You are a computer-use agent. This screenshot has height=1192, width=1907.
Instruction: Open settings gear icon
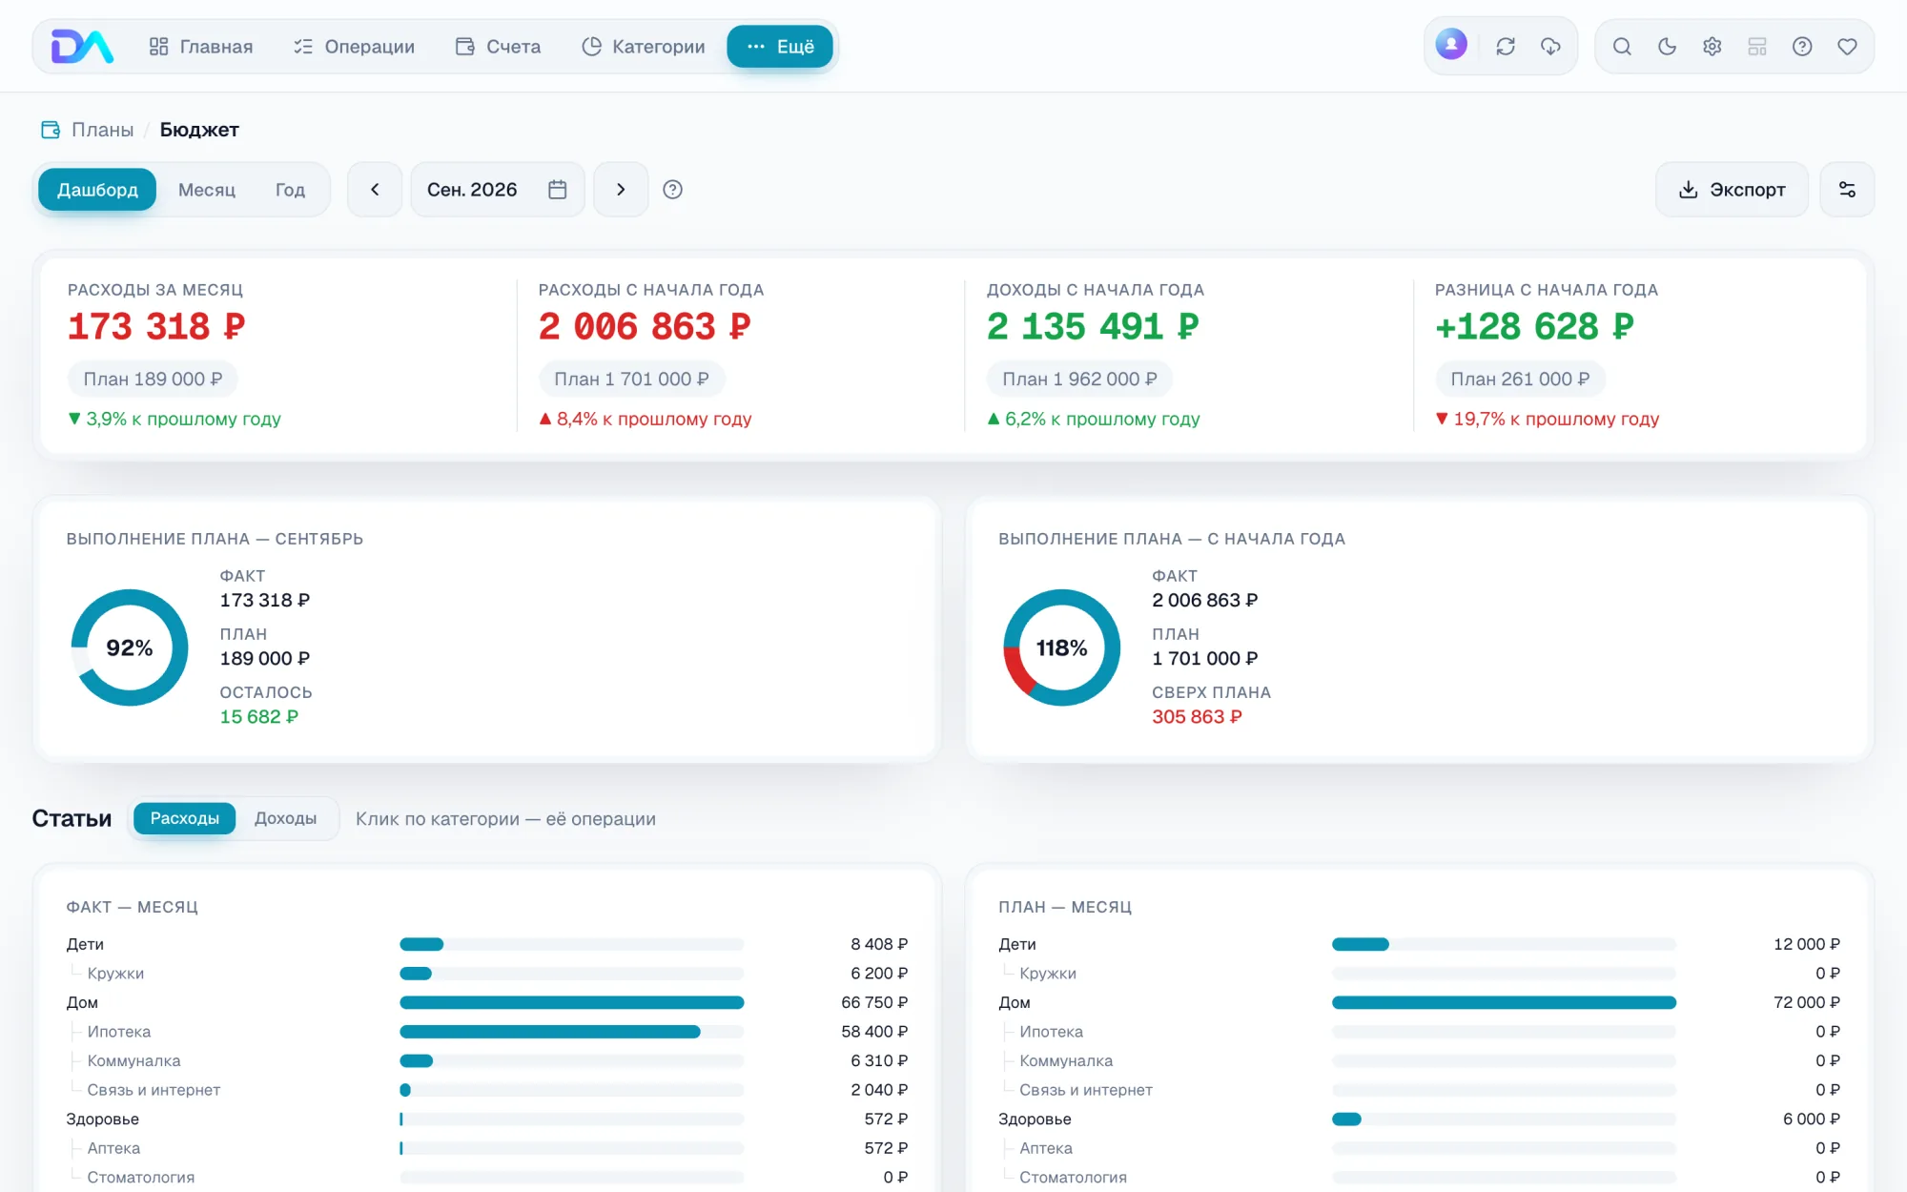click(x=1712, y=46)
